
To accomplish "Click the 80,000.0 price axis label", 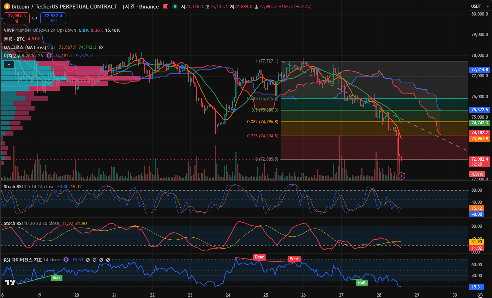I will pyautogui.click(x=480, y=14).
